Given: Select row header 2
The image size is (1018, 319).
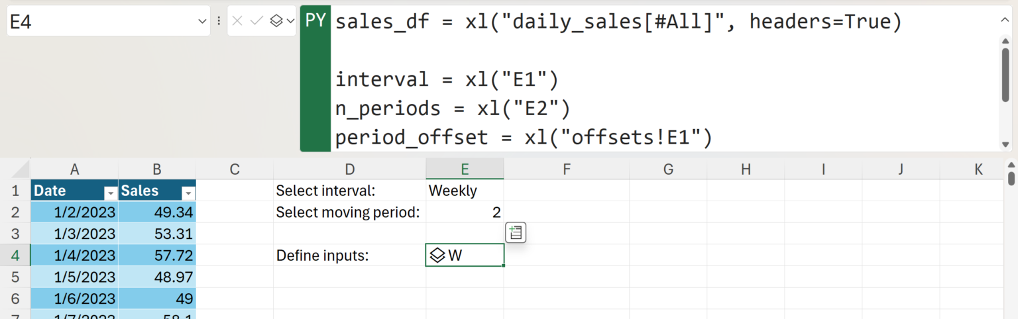Looking at the screenshot, I should click(15, 212).
